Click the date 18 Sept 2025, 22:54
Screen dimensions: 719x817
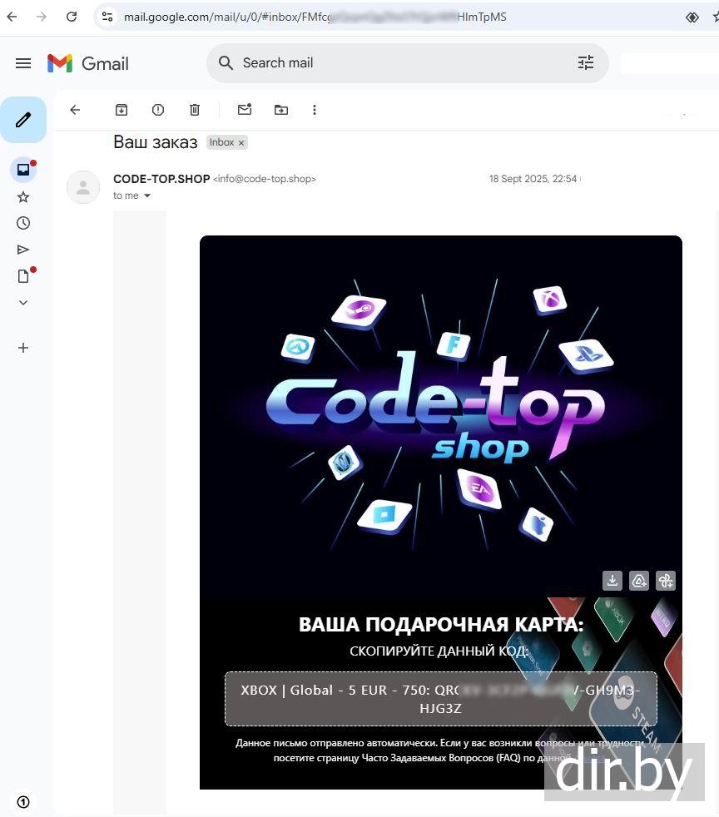(x=533, y=179)
